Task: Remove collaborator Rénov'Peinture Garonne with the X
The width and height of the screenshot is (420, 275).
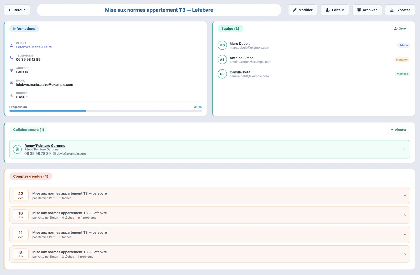Action: coord(404,149)
